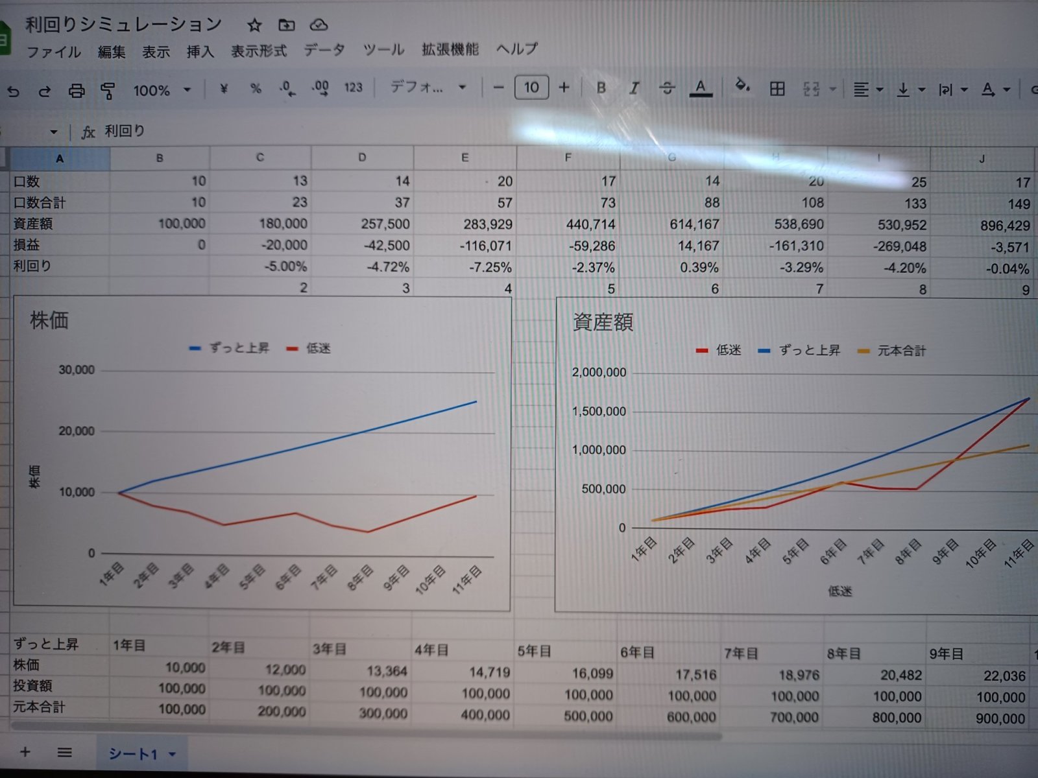Expand merge cells dropdown arrow
This screenshot has height=778, width=1038.
tap(832, 89)
